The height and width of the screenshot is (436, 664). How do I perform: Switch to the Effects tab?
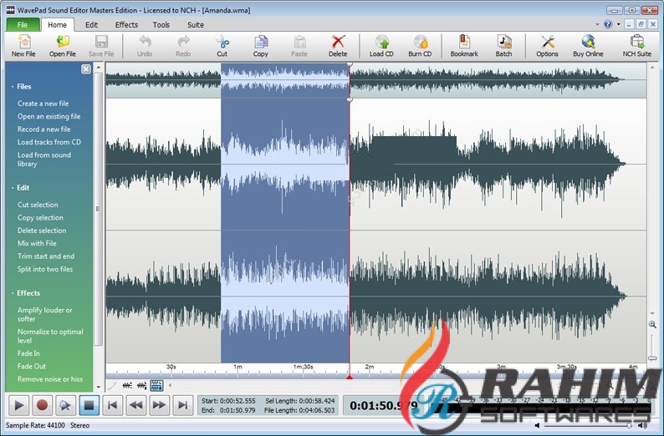click(126, 25)
